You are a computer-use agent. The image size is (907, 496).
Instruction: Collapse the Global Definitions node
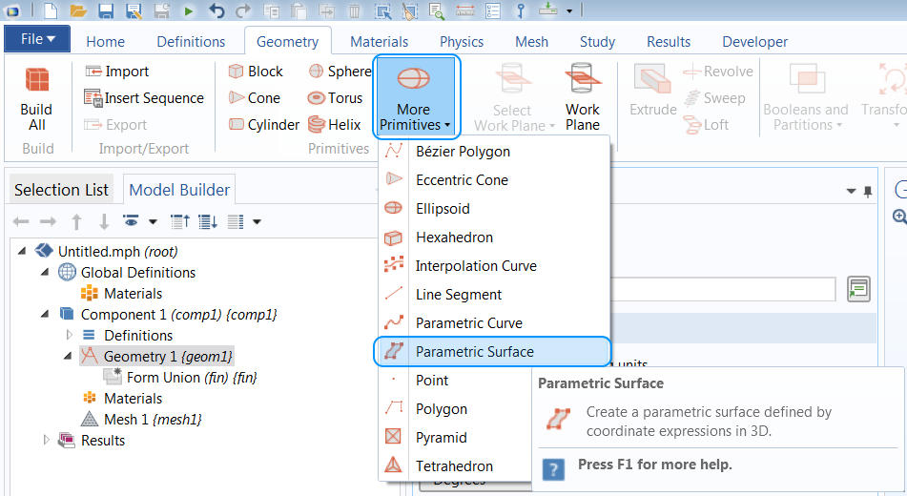pos(45,272)
